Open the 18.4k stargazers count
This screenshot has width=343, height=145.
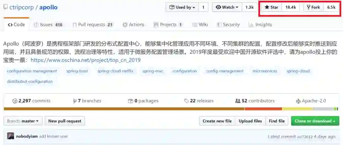pos(291,7)
